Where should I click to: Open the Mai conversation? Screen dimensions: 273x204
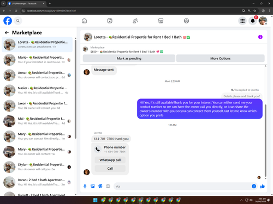pos(37,121)
